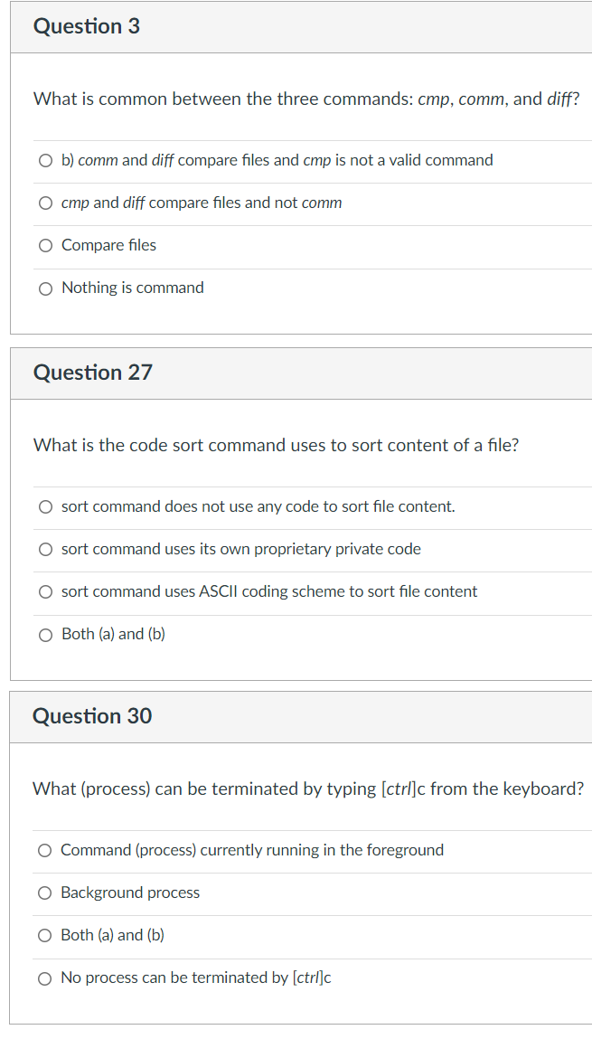Click the cmp, comm, and diff question text
The height and width of the screenshot is (1039, 592).
tap(306, 99)
